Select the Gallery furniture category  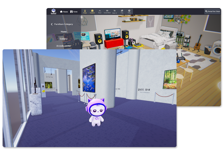pyautogui.click(x=63, y=39)
